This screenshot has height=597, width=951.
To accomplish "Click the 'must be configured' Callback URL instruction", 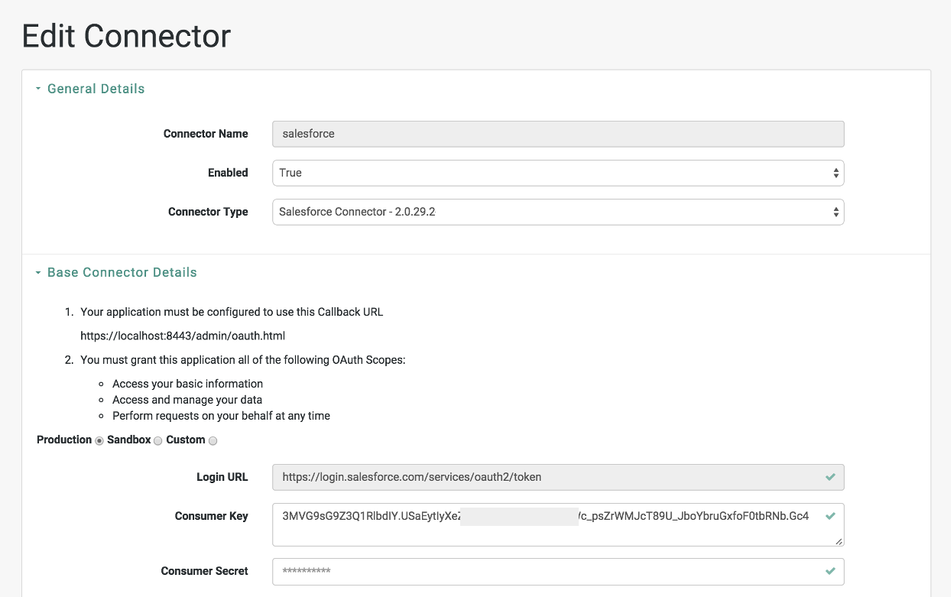I will tap(232, 312).
